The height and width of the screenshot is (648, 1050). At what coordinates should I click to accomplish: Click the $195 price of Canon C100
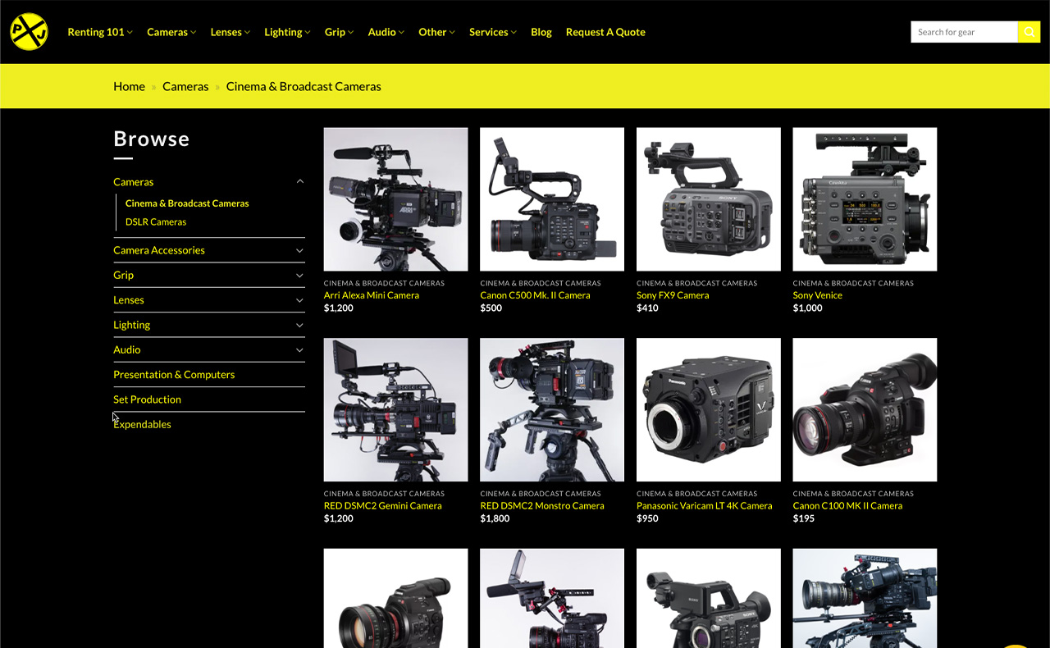pyautogui.click(x=804, y=518)
